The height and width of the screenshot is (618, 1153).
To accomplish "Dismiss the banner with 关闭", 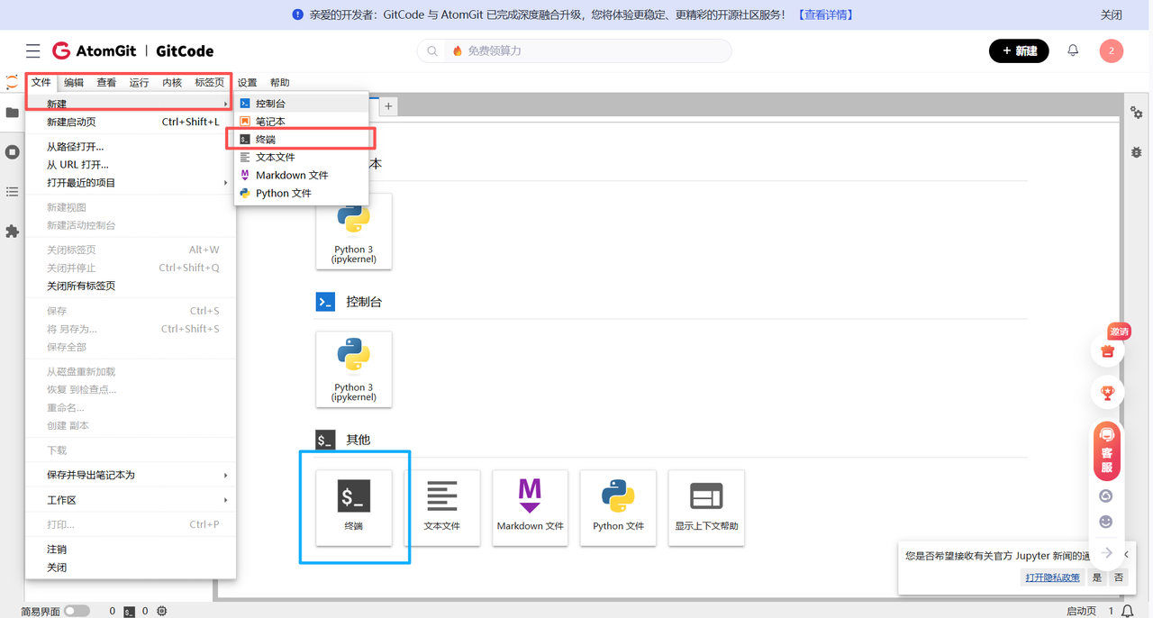I will tap(1112, 15).
